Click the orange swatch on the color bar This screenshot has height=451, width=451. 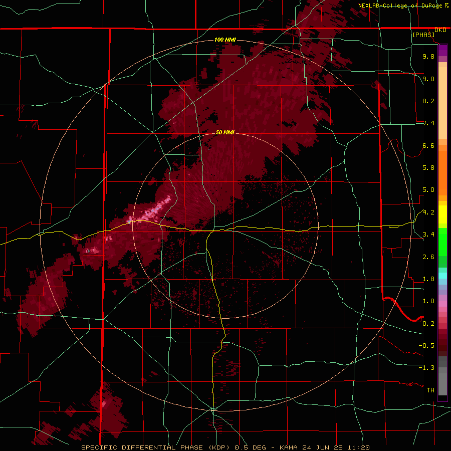click(442, 173)
